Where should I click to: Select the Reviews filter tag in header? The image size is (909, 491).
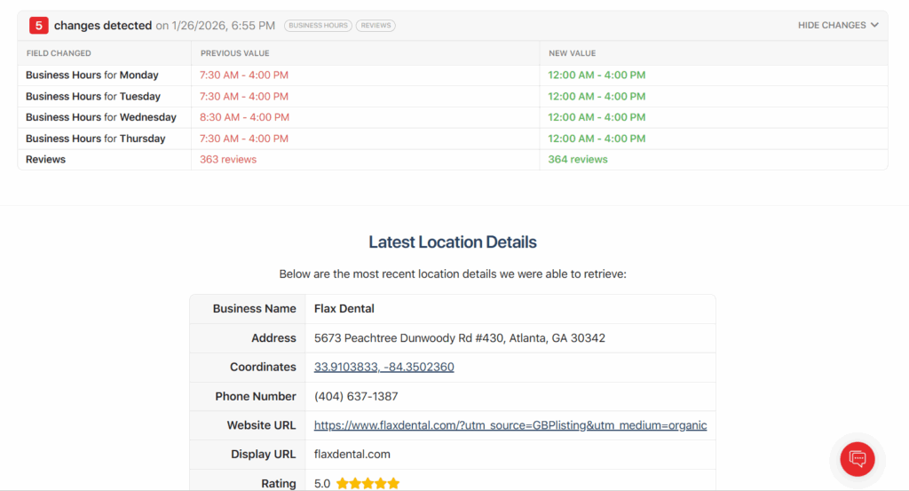pyautogui.click(x=375, y=26)
